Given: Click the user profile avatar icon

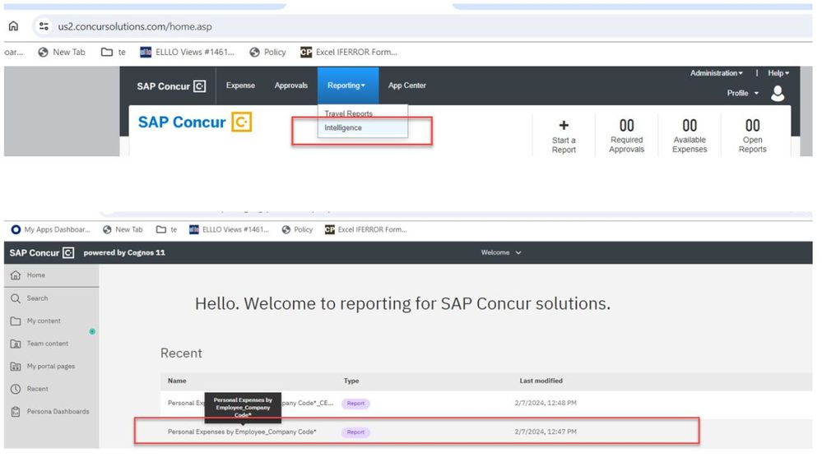Looking at the screenshot, I should (x=778, y=93).
